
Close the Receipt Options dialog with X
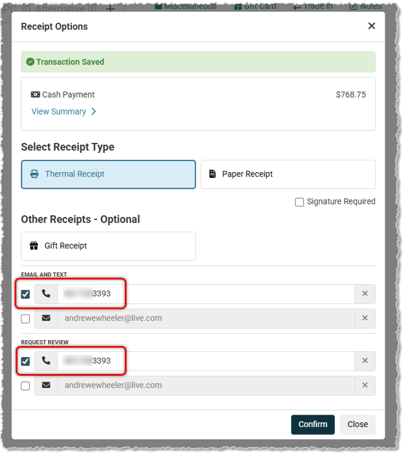(x=371, y=26)
